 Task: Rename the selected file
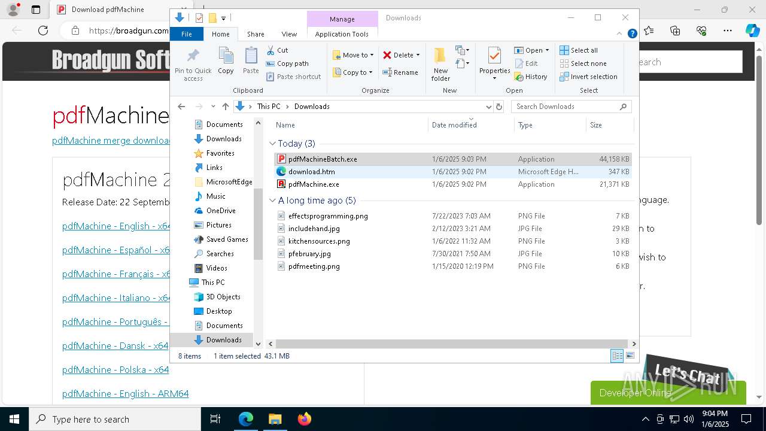point(400,72)
